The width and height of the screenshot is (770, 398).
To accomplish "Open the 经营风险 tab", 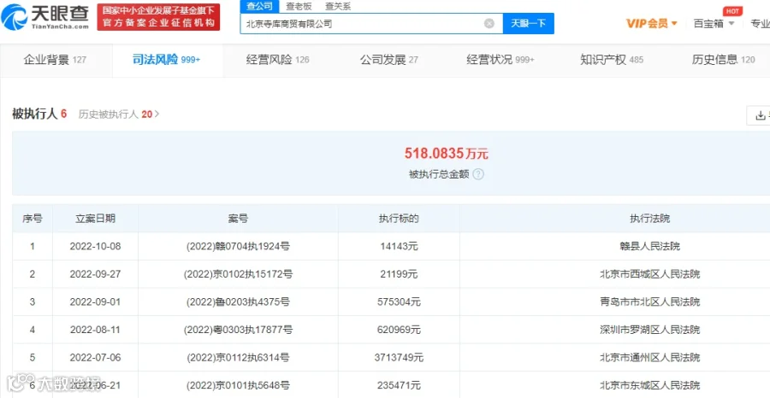I will (277, 60).
